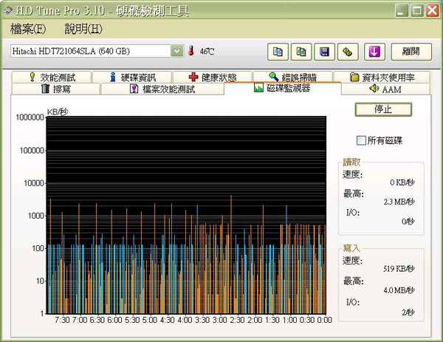Toggle the 所有磁碟 checkbox
Image resolution: width=443 pixels, height=342 pixels.
[x=361, y=140]
